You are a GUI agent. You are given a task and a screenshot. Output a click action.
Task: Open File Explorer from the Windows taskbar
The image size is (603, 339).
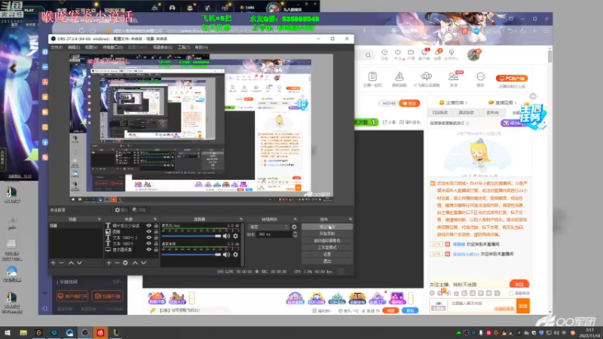23,333
